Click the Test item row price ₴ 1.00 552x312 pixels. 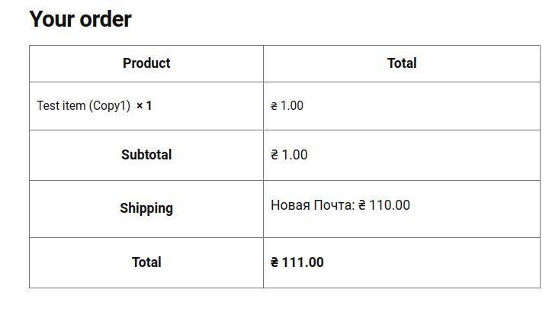click(x=287, y=105)
